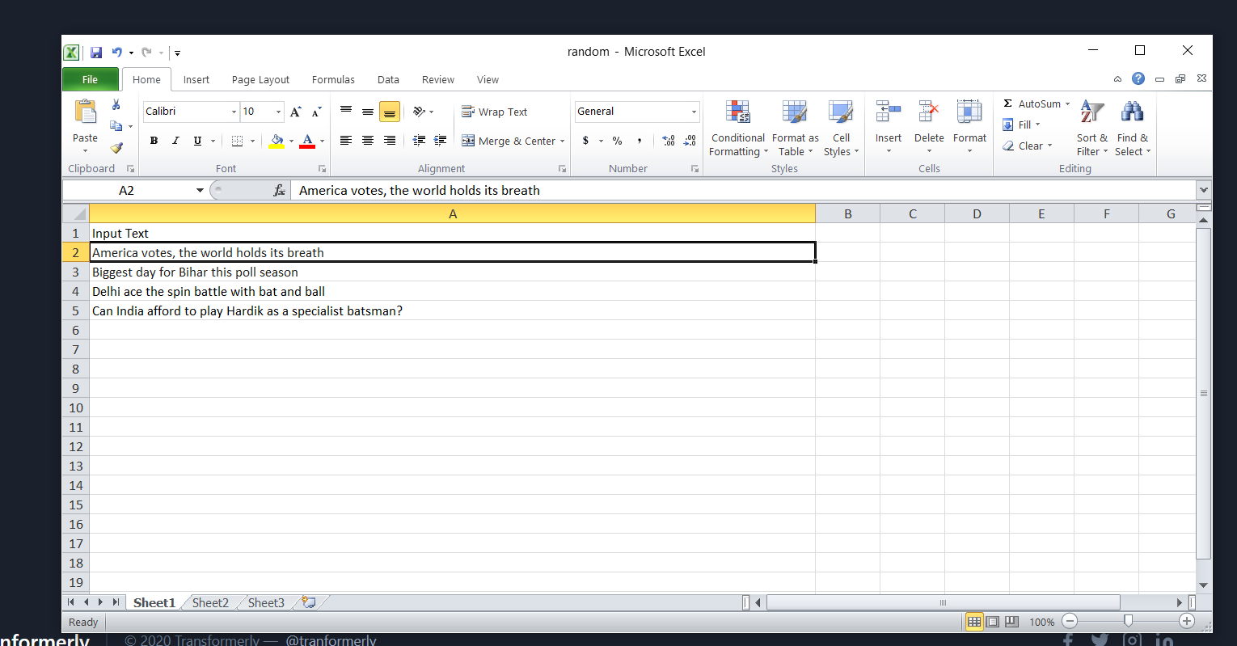
Task: Switch to the Formulas tab
Action: point(333,79)
